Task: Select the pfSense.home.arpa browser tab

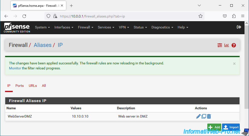Action: [x=38, y=6]
